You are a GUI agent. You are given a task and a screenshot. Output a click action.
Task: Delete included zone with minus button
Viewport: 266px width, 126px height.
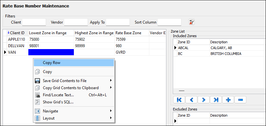coord(240,100)
